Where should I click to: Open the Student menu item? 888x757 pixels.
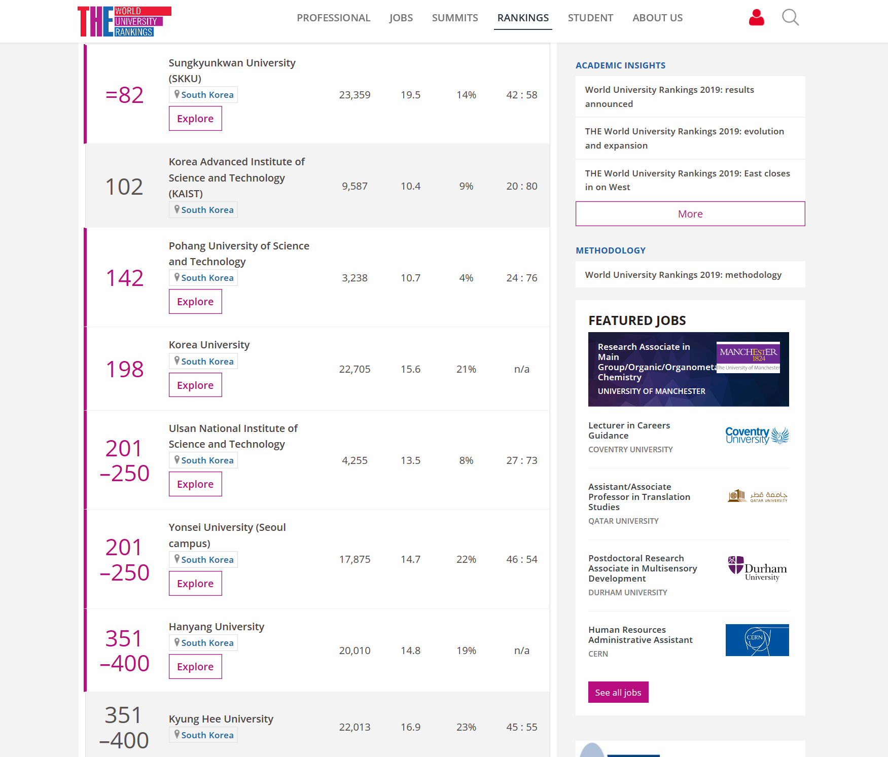point(590,18)
